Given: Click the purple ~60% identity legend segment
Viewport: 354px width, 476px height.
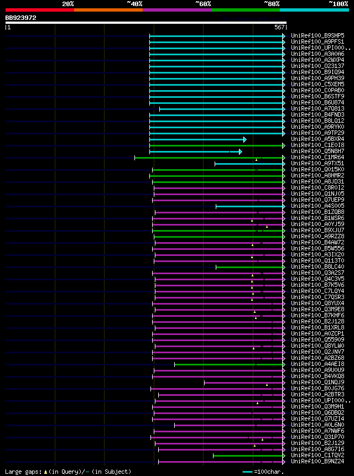Looking at the screenshot, I should pos(177,10).
